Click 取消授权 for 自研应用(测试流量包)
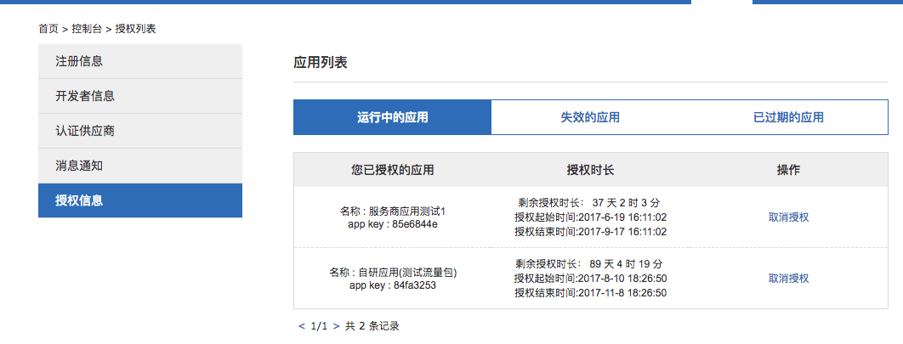This screenshot has width=903, height=344. pos(788,279)
